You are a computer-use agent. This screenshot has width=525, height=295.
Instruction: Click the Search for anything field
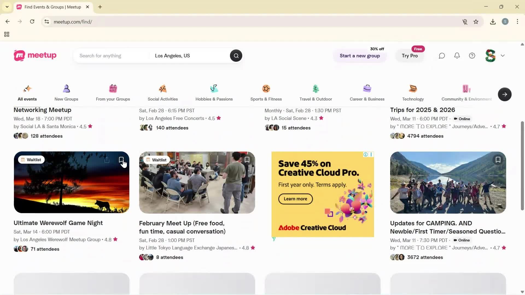coord(112,56)
